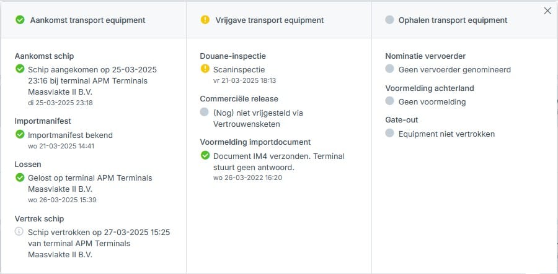The height and width of the screenshot is (274, 558).
Task: Click yellow warning icon beside Vrijgave transport equipment
Action: click(205, 20)
